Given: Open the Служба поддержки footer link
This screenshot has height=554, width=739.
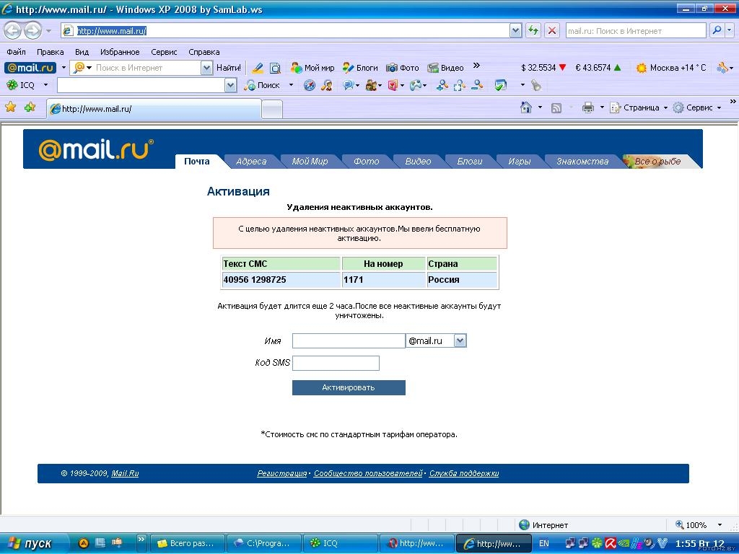Looking at the screenshot, I should click(x=464, y=473).
